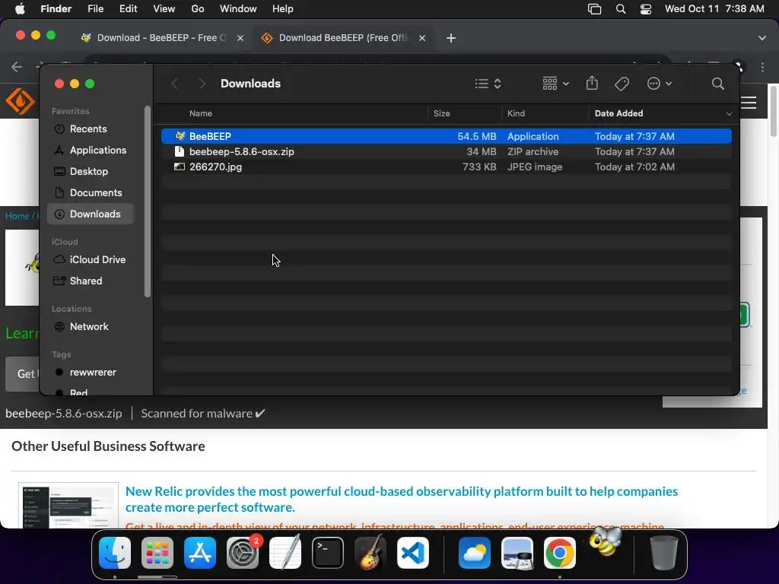Sort files by Date Added column
This screenshot has height=584, width=779.
[x=618, y=114]
